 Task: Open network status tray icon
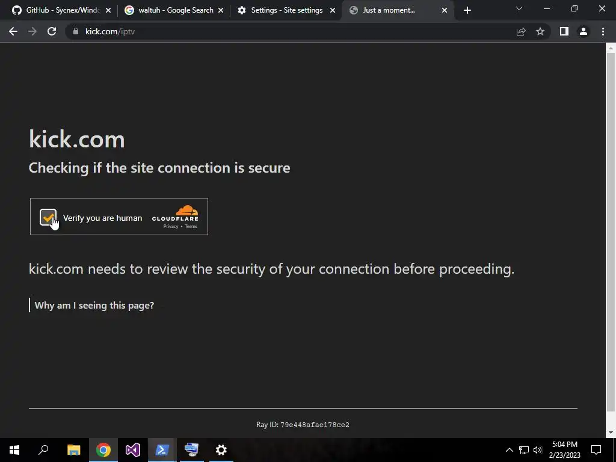[524, 450]
